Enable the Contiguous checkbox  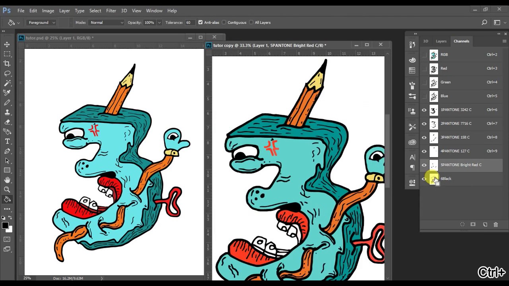point(224,23)
